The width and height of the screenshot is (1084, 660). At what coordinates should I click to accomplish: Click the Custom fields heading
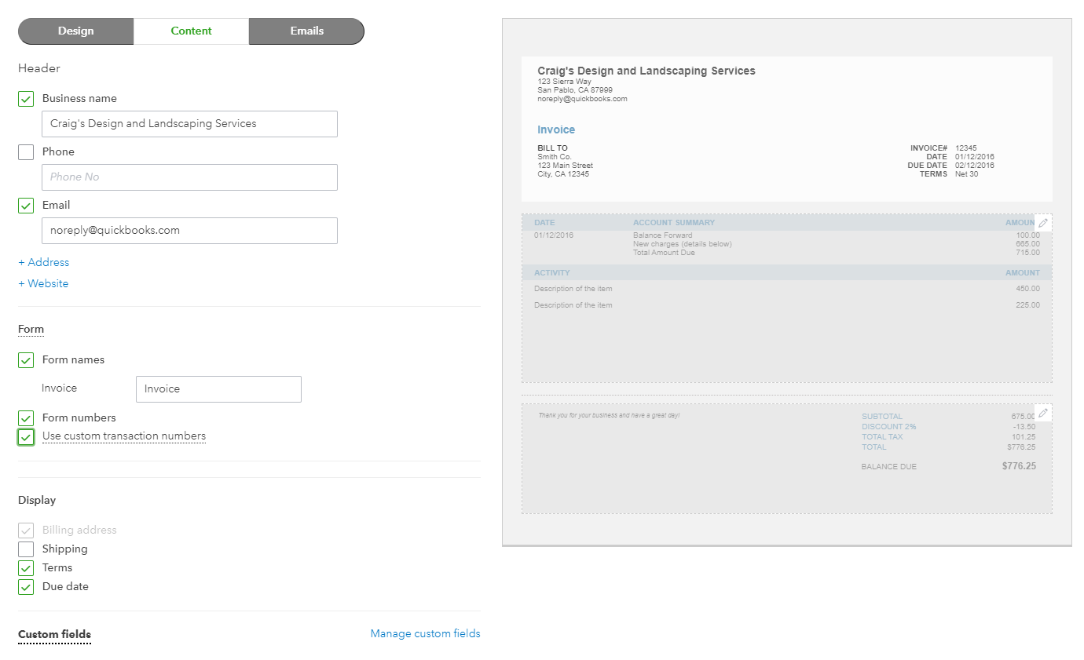[x=54, y=634]
